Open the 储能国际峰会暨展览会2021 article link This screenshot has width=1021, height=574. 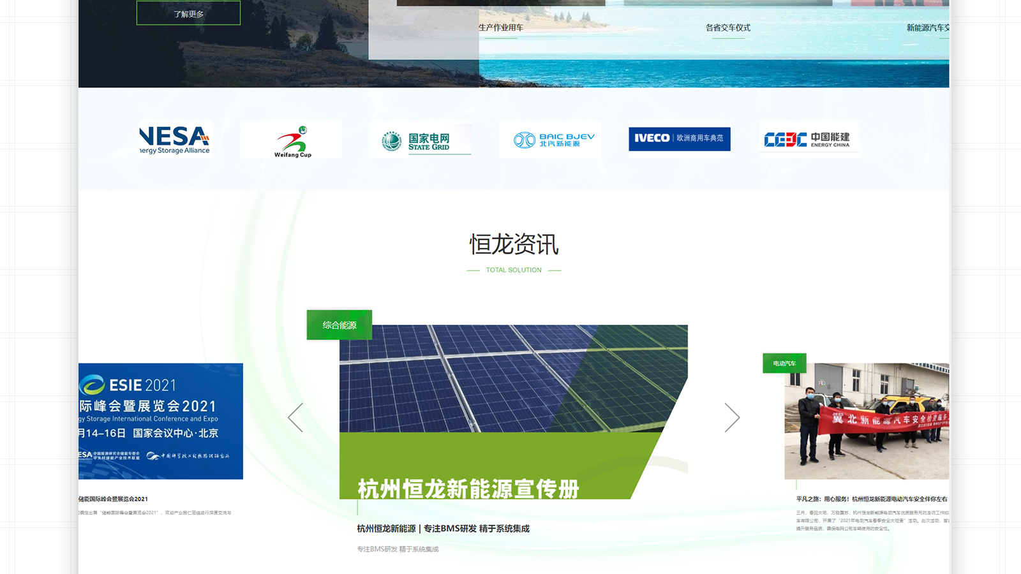click(114, 499)
